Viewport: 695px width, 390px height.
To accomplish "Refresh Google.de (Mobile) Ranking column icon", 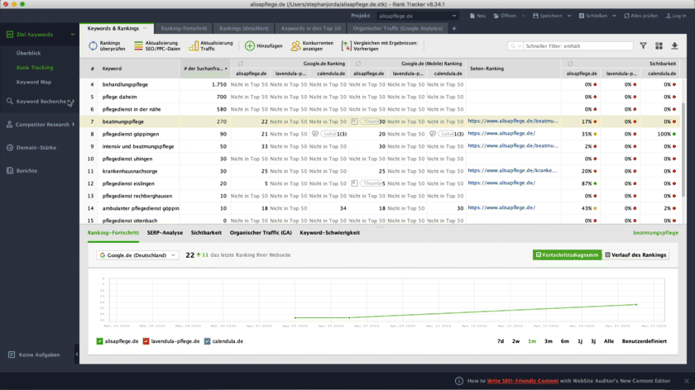I will tap(358, 64).
